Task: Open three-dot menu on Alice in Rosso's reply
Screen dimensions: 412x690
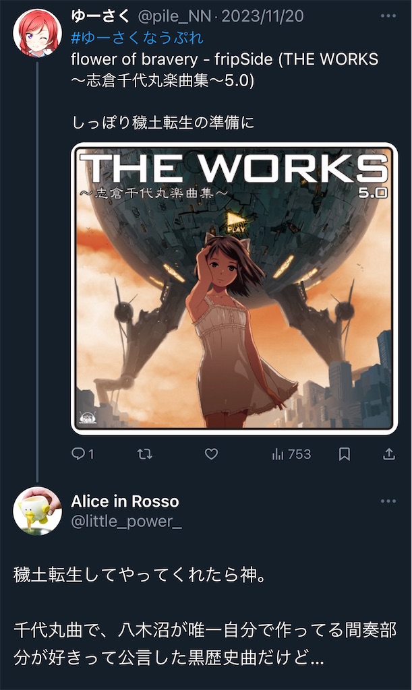Action: click(388, 501)
